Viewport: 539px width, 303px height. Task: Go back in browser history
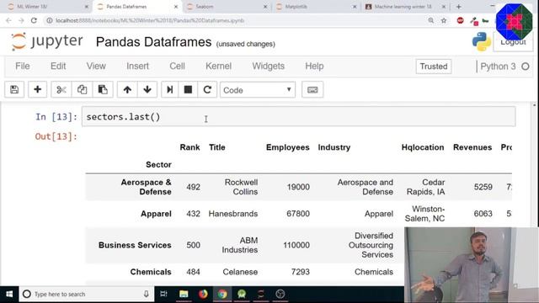point(8,20)
